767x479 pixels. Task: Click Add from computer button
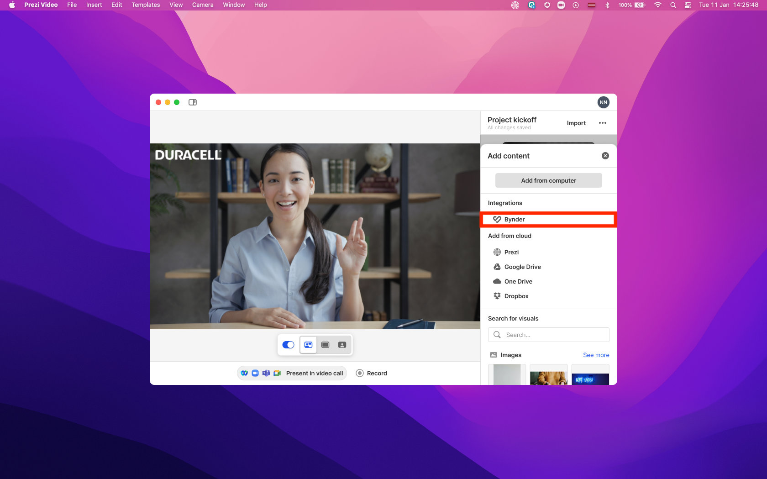(548, 180)
